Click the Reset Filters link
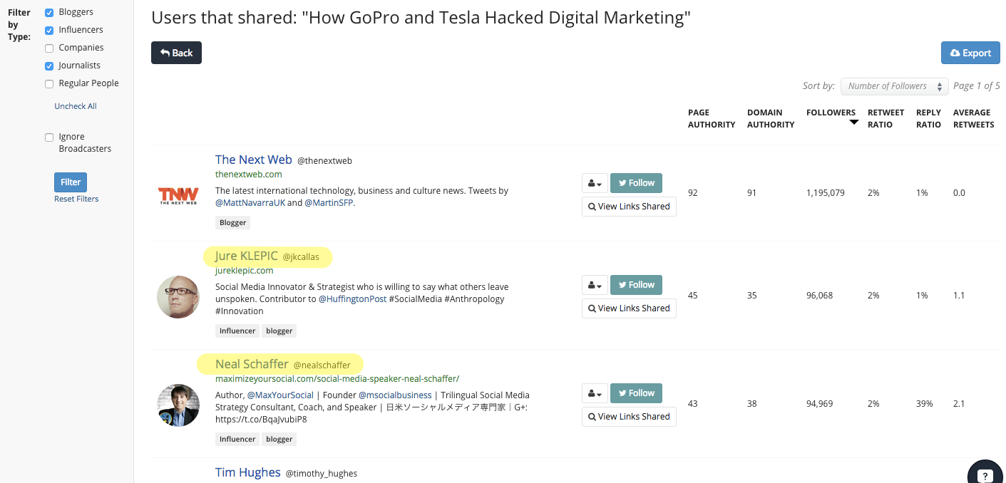Screen dimensions: 1006x483 point(76,199)
